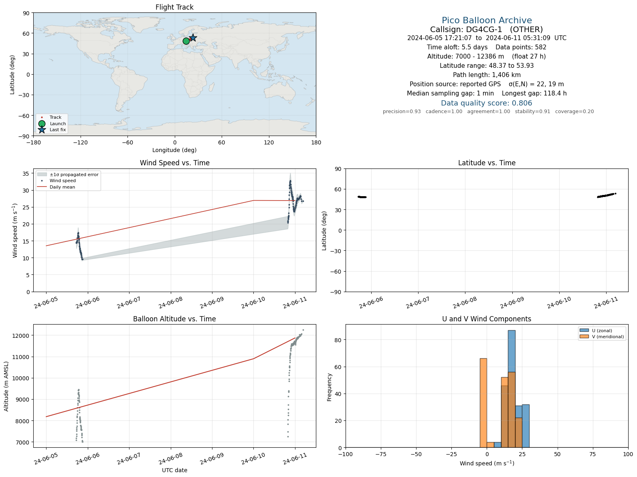Image resolution: width=637 pixels, height=477 pixels.
Task: Click the 'Median sampling gap: 1 min' line
Action: click(487, 93)
